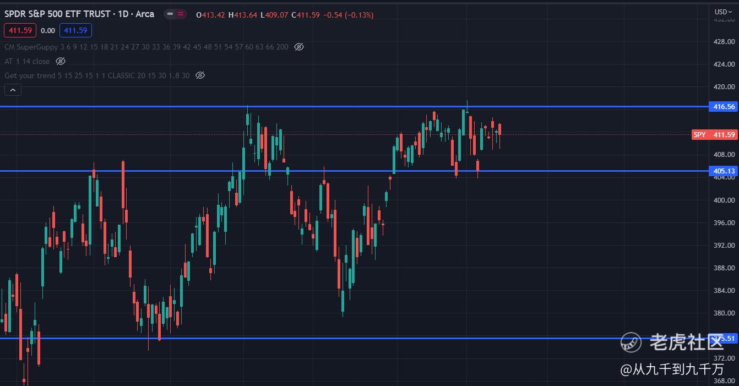Collapse the indicator legend with the chevron
This screenshot has height=386, width=739.
pos(13,89)
